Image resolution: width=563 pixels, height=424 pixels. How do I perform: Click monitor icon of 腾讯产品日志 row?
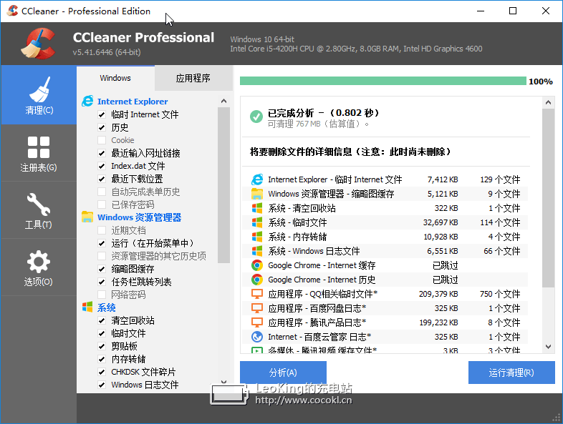(257, 323)
